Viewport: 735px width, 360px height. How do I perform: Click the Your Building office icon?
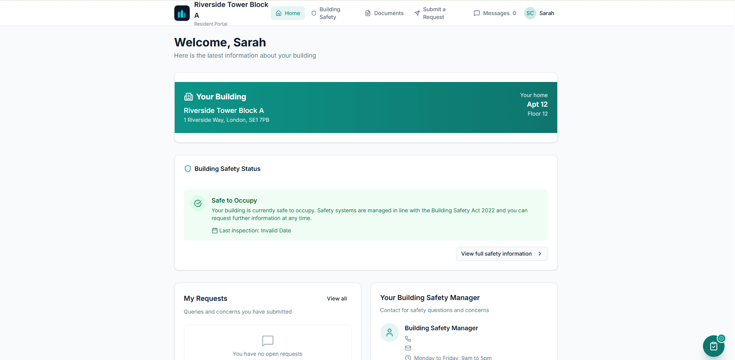click(x=189, y=97)
